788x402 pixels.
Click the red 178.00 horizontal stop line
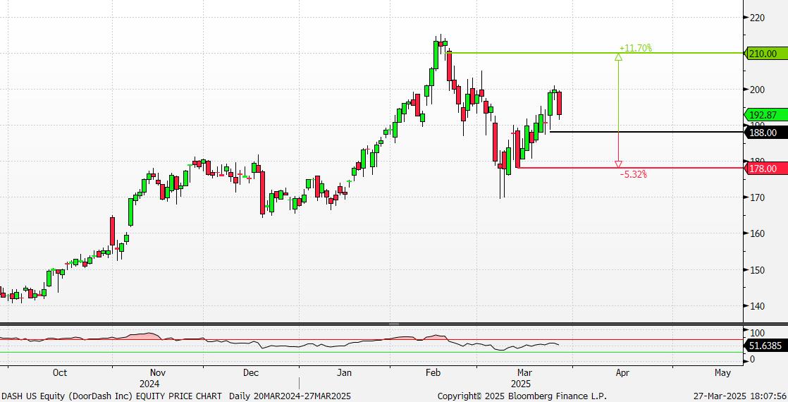click(x=630, y=168)
